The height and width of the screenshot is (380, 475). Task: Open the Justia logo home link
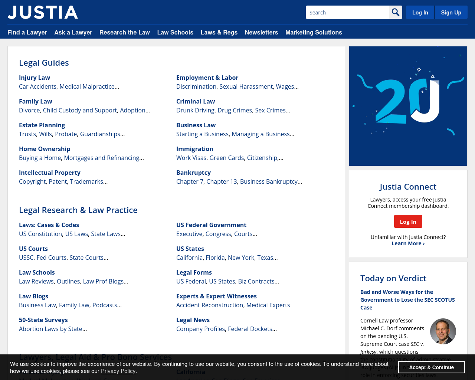click(x=43, y=12)
